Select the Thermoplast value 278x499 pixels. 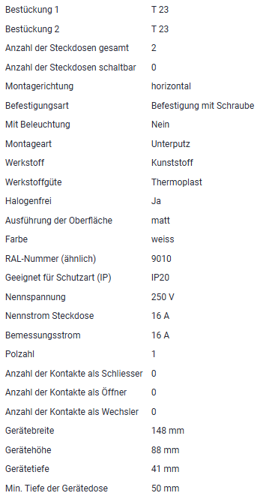pyautogui.click(x=177, y=182)
